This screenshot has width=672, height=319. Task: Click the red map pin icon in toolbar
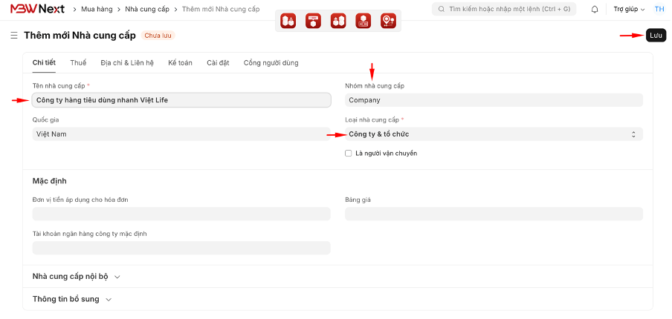tap(388, 21)
